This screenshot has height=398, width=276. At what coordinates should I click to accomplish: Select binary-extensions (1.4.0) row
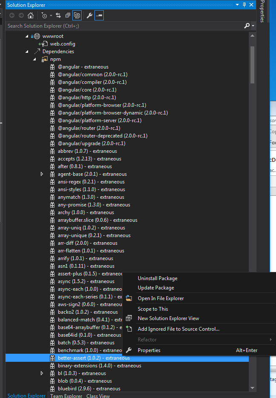point(100,366)
